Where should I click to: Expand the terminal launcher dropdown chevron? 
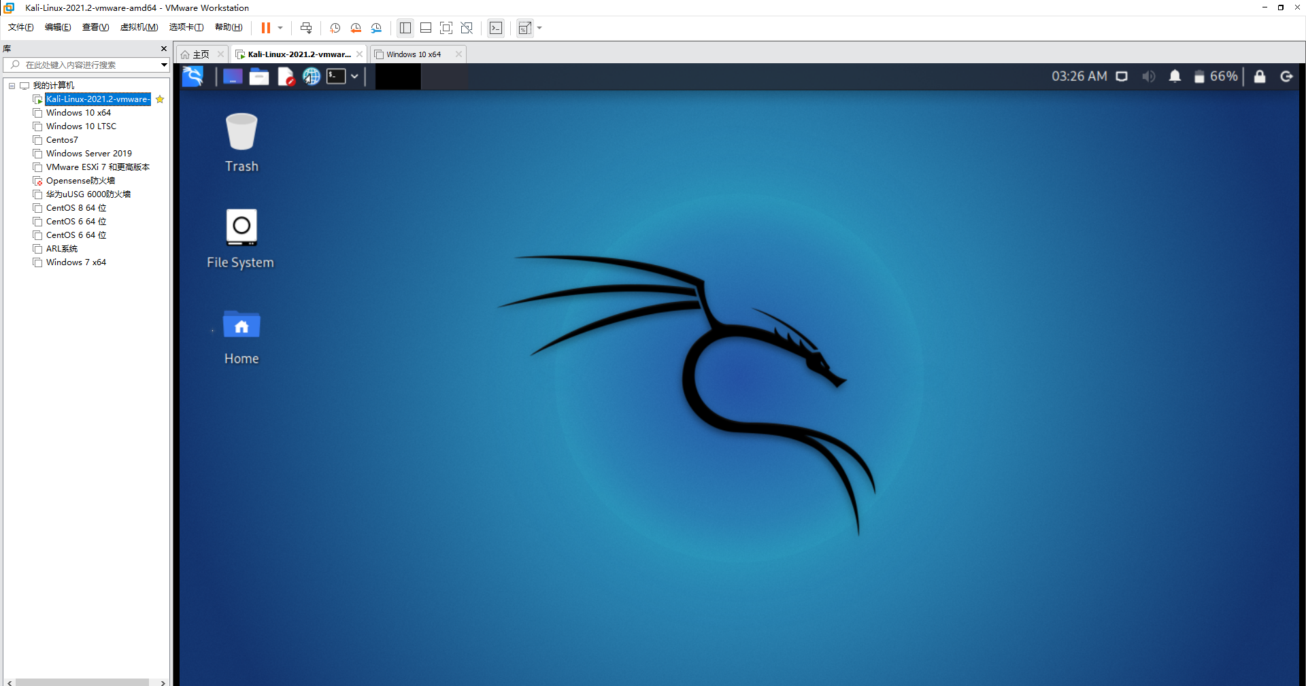pos(354,77)
